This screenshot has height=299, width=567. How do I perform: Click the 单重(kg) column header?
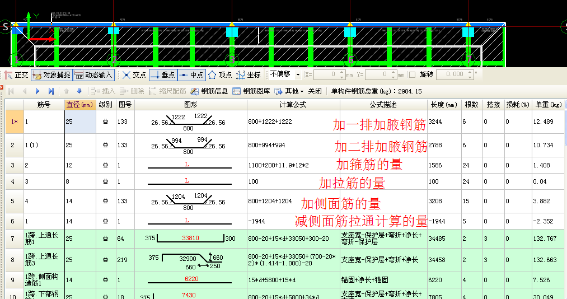tap(548, 105)
